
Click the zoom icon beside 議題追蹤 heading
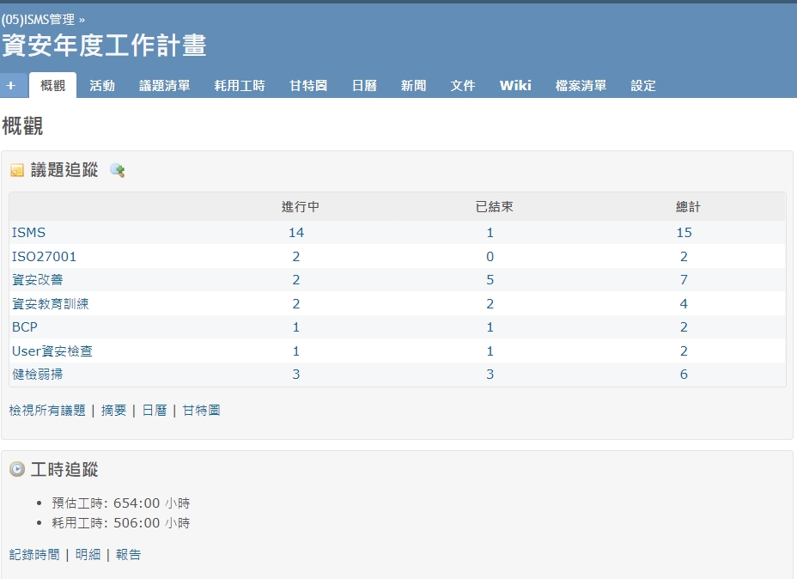pos(118,170)
